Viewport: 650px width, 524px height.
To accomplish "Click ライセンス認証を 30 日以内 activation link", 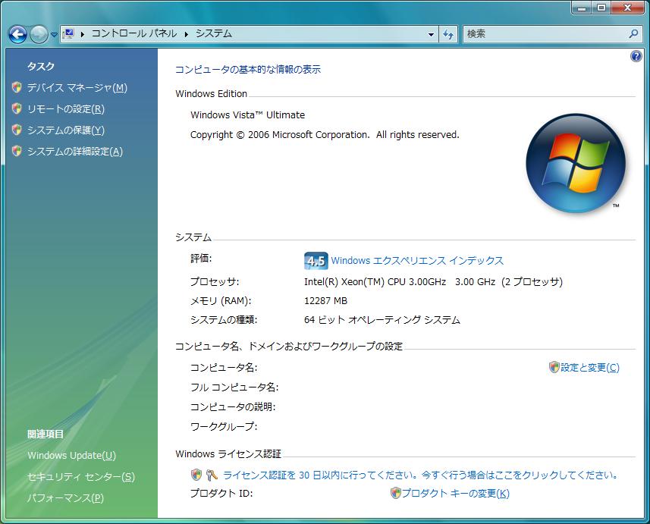I will pos(421,475).
